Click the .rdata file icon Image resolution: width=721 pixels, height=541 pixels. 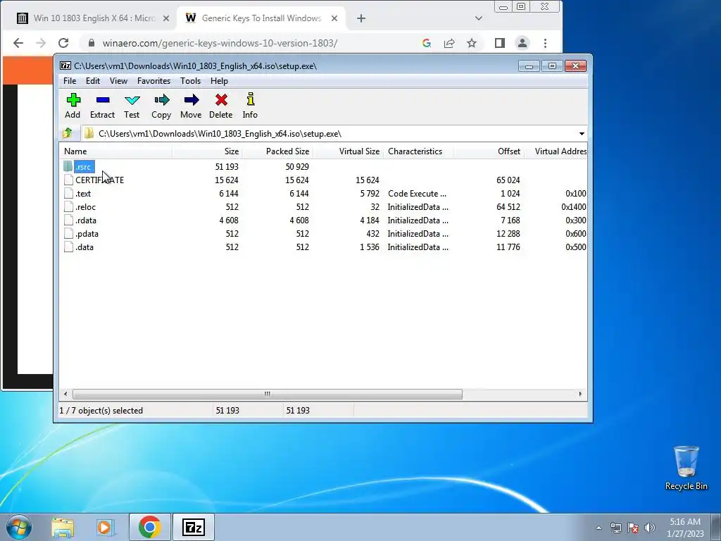click(x=68, y=220)
